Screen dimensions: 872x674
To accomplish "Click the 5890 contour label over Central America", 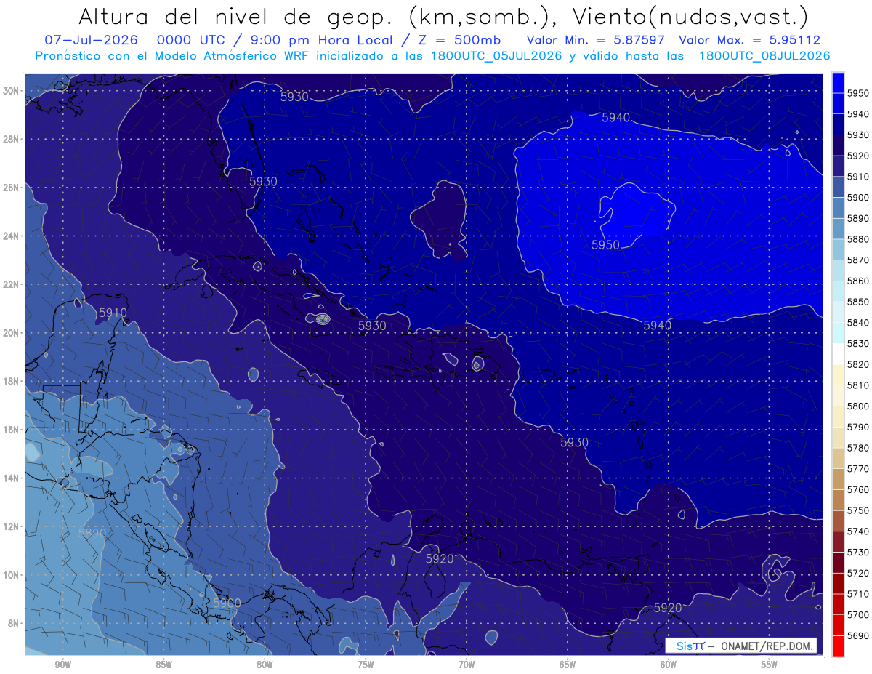I will click(92, 533).
